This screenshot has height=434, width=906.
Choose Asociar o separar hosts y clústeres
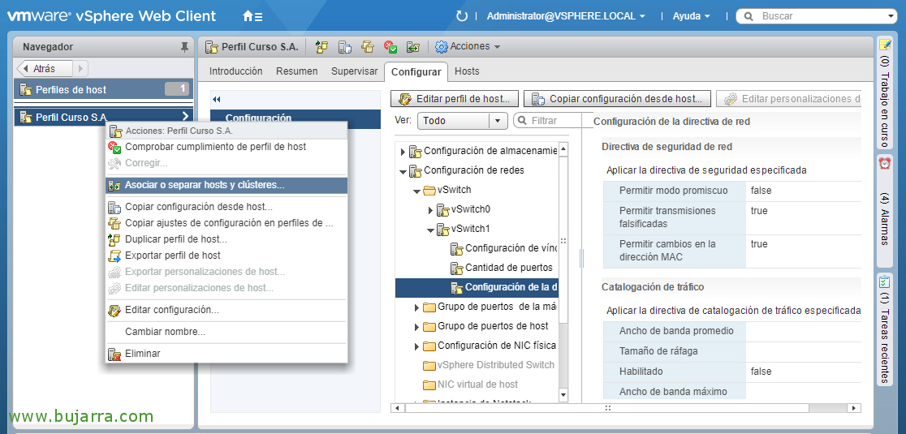coord(226,185)
